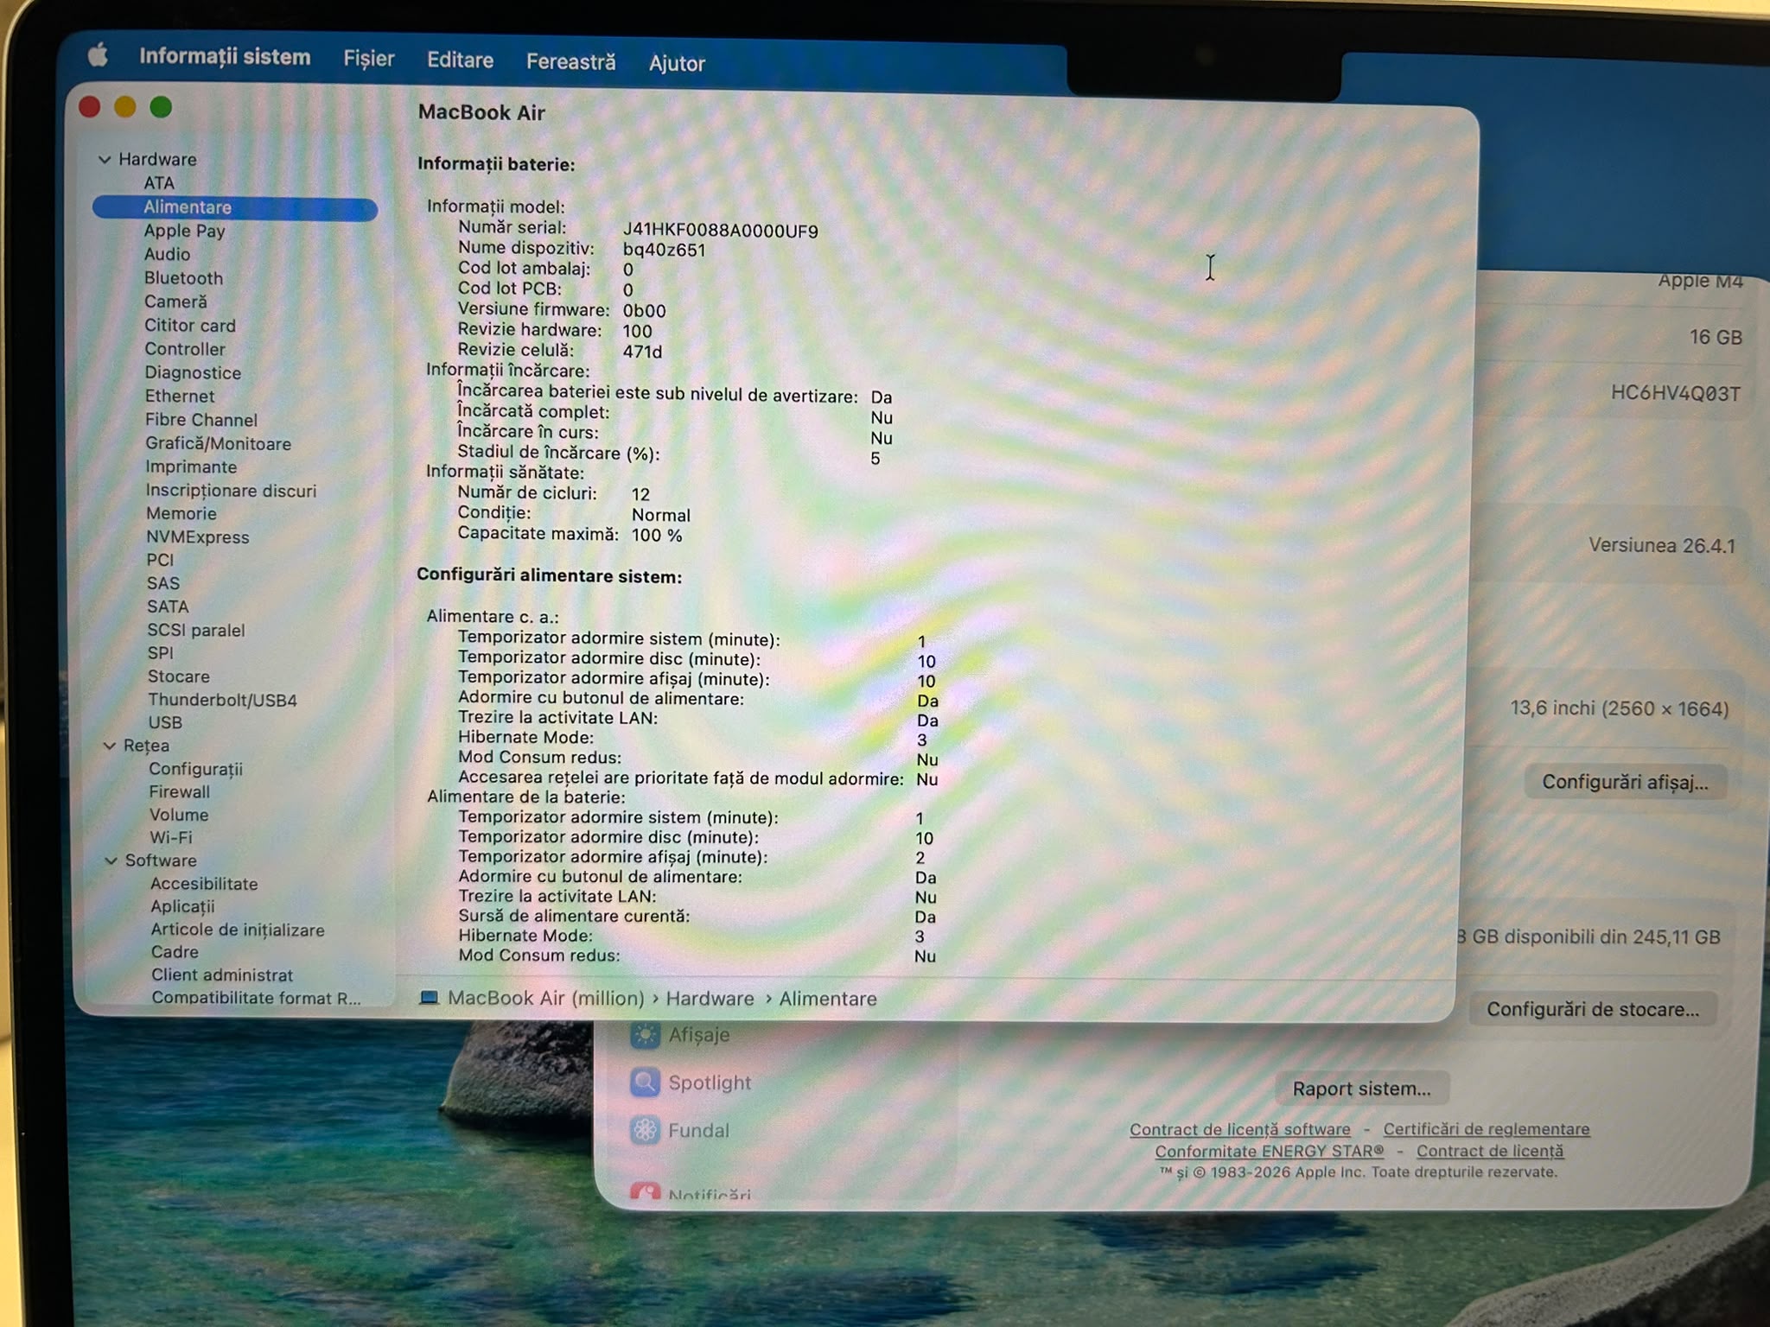Select Articole de inițializare under Software
The image size is (1770, 1327).
pos(238,930)
